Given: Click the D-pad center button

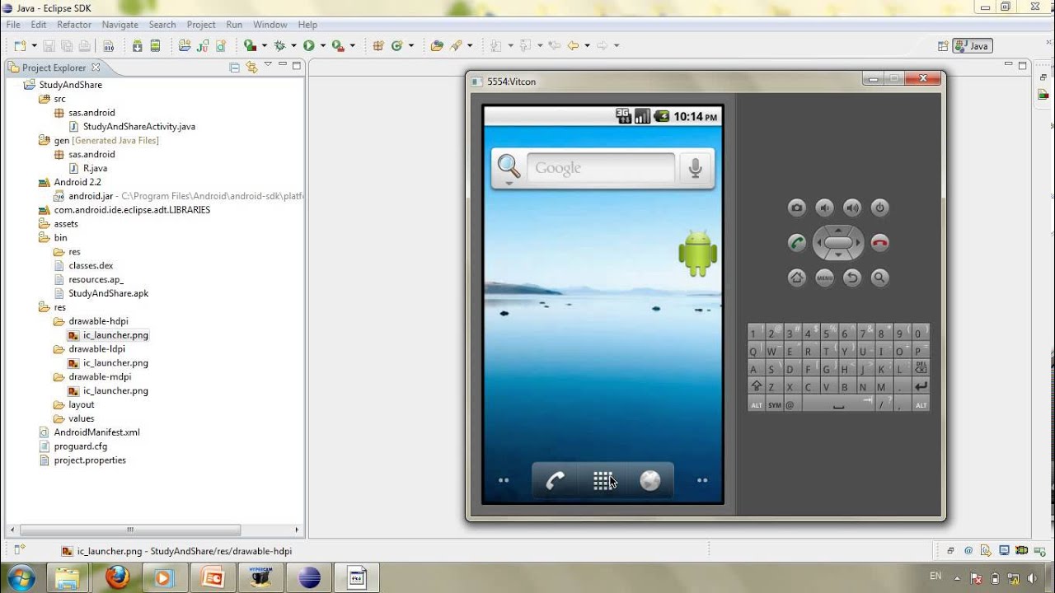Looking at the screenshot, I should pyautogui.click(x=838, y=243).
